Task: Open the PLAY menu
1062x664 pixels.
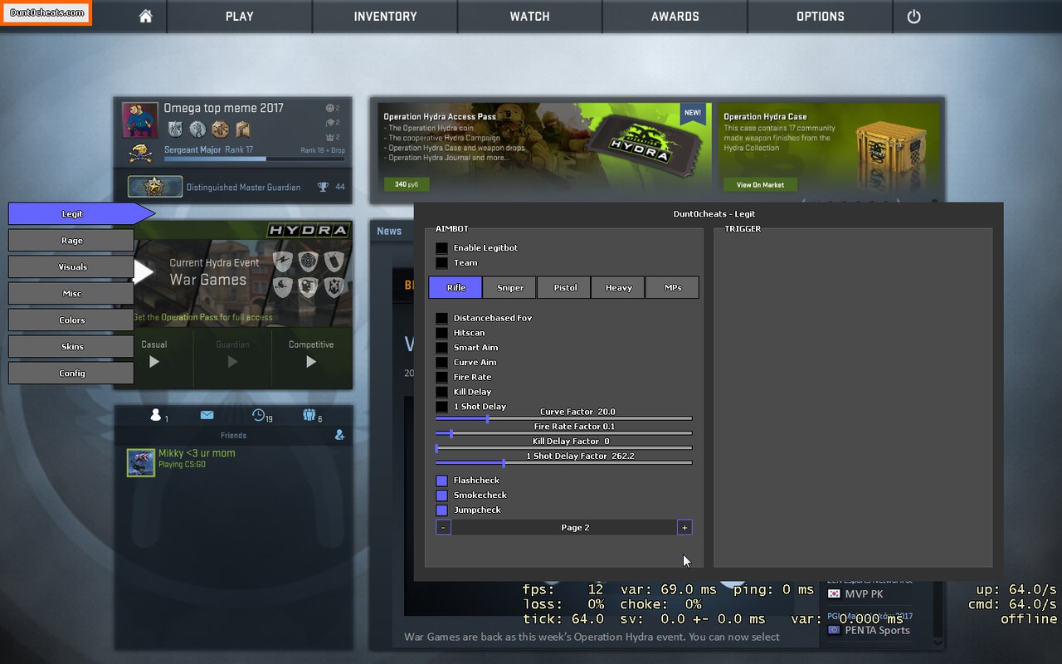Action: tap(240, 17)
